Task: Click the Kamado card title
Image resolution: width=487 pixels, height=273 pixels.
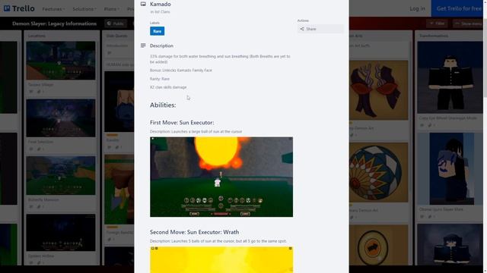Action: click(161, 4)
